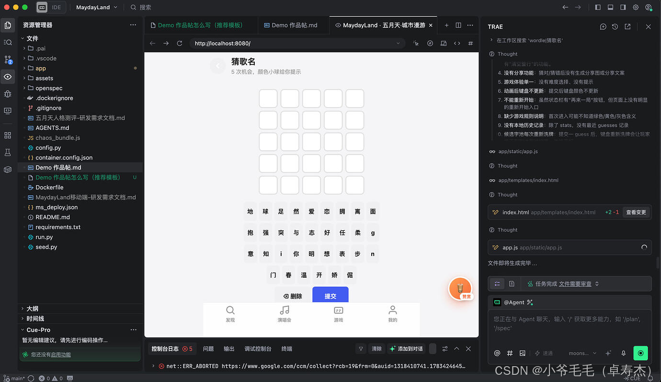The width and height of the screenshot is (661, 382).
Task: Open chat history in TRAE panel
Action: click(x=615, y=27)
